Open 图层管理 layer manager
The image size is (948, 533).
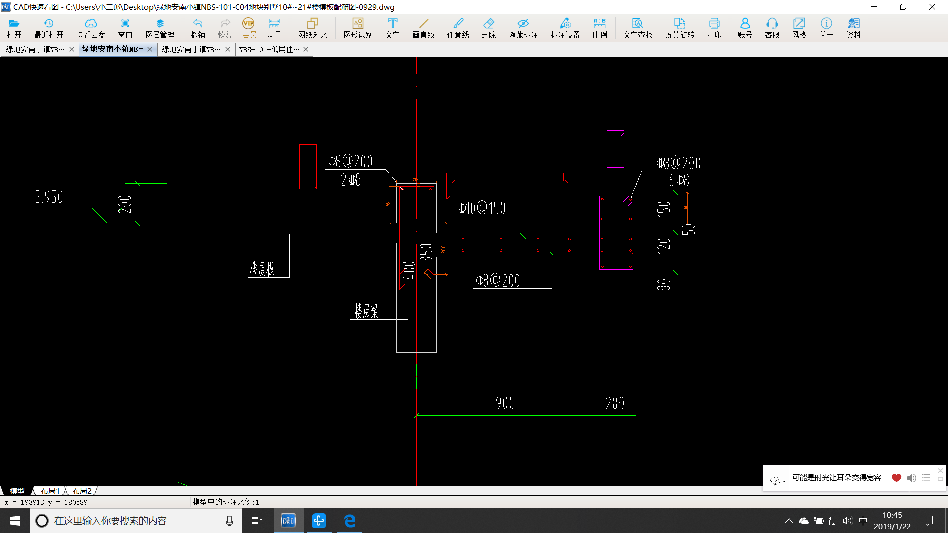160,28
